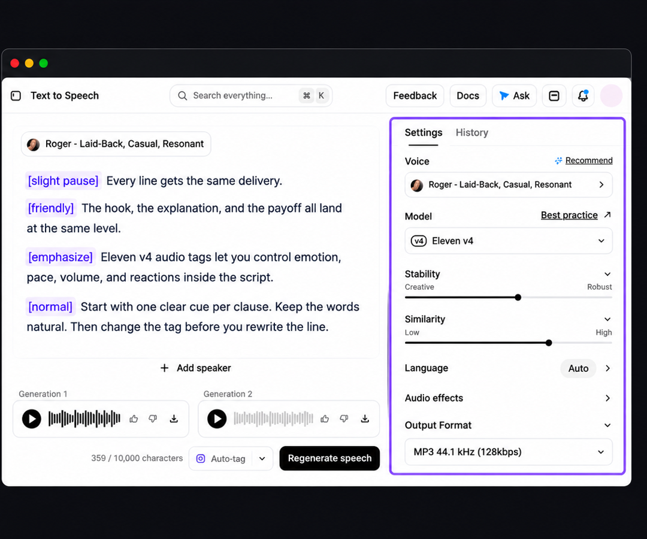Screen dimensions: 647x539
Task: Click the Ask button
Action: point(514,96)
